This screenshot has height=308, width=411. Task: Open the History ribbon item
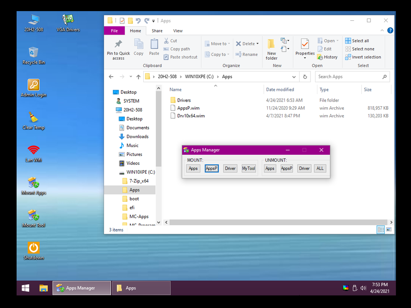(327, 57)
